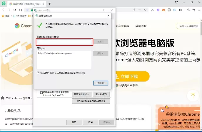Viewport: 202px width, 132px height.
Task: Open the downloads manager icon
Action: (x=188, y=10)
